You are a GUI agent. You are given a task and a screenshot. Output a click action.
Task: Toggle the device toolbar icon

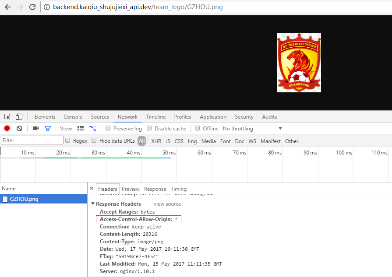tap(19, 117)
